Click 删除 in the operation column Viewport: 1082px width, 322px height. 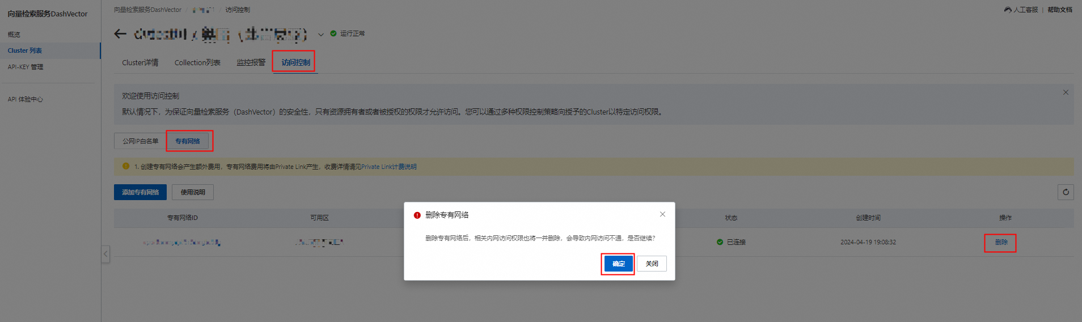point(1001,242)
